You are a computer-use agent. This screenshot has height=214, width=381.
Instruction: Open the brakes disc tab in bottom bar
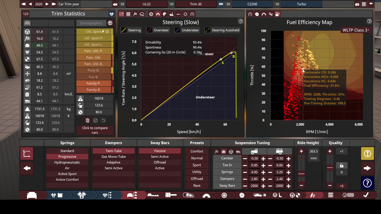click(x=242, y=195)
